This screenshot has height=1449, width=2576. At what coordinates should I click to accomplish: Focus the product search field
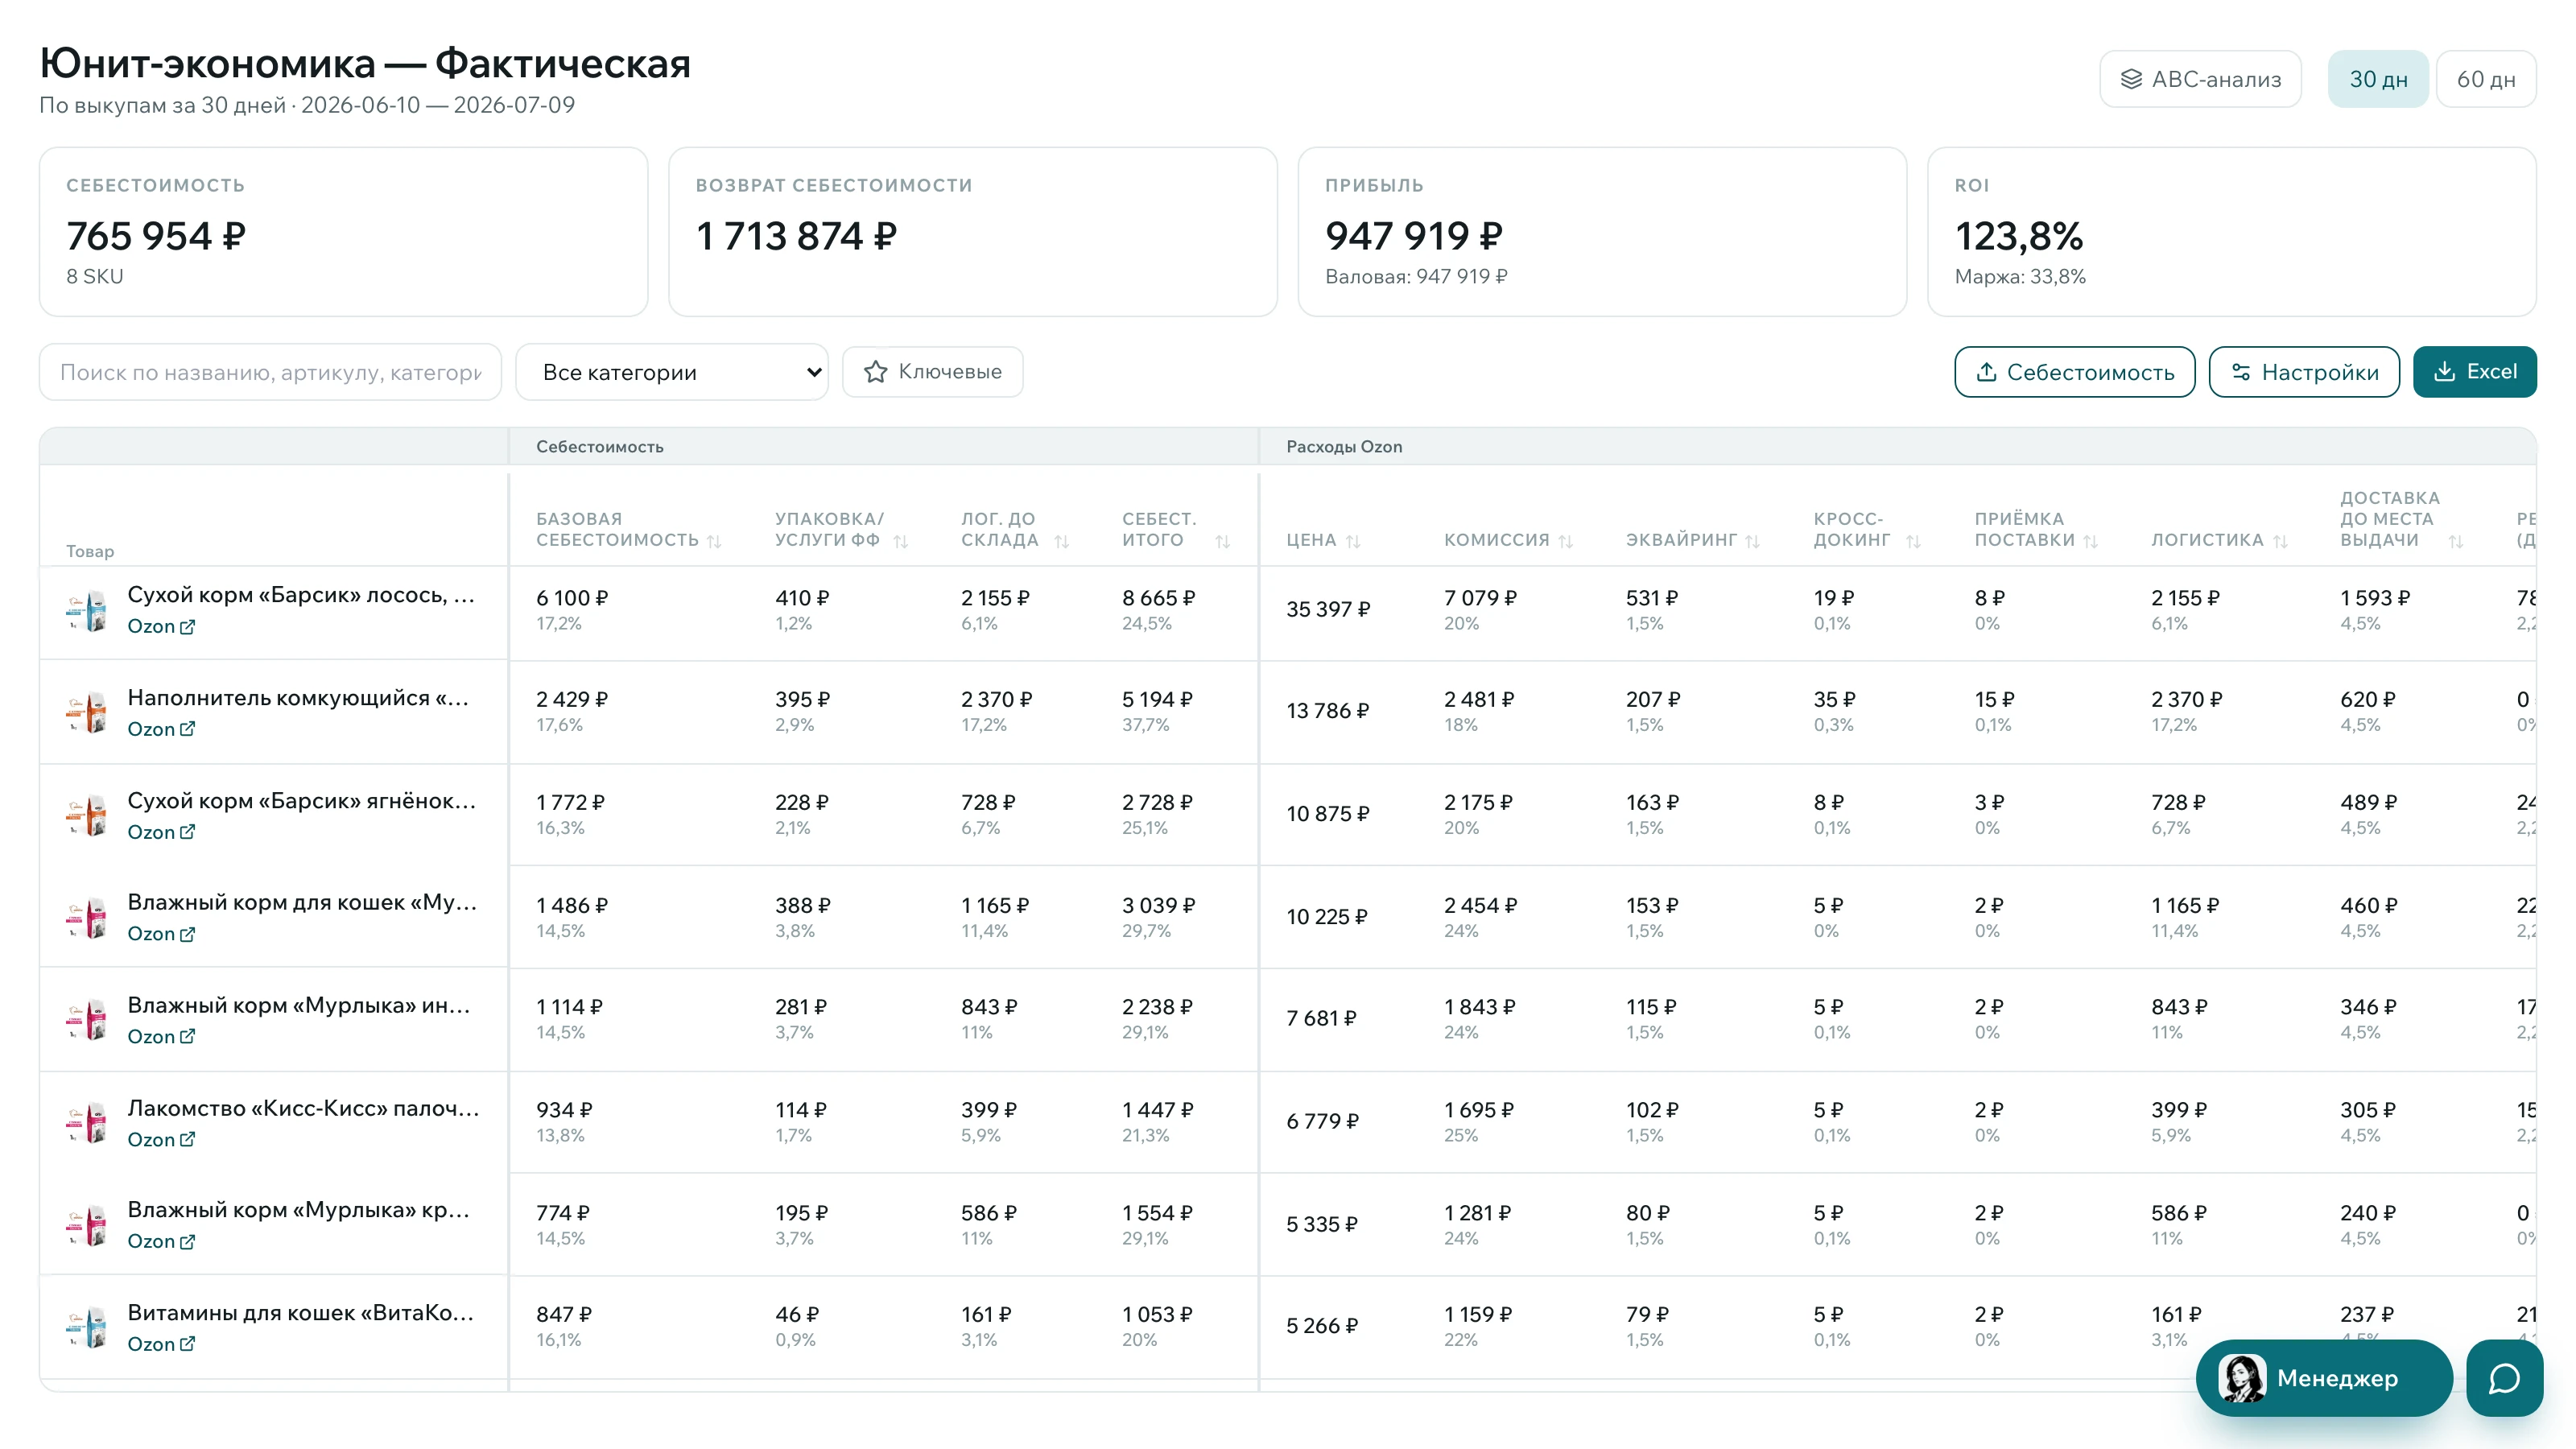pos(270,372)
